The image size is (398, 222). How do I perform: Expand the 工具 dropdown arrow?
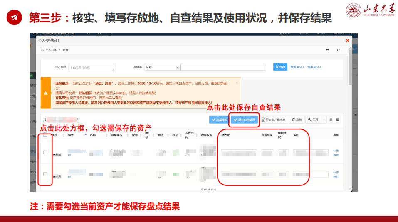[x=323, y=120]
